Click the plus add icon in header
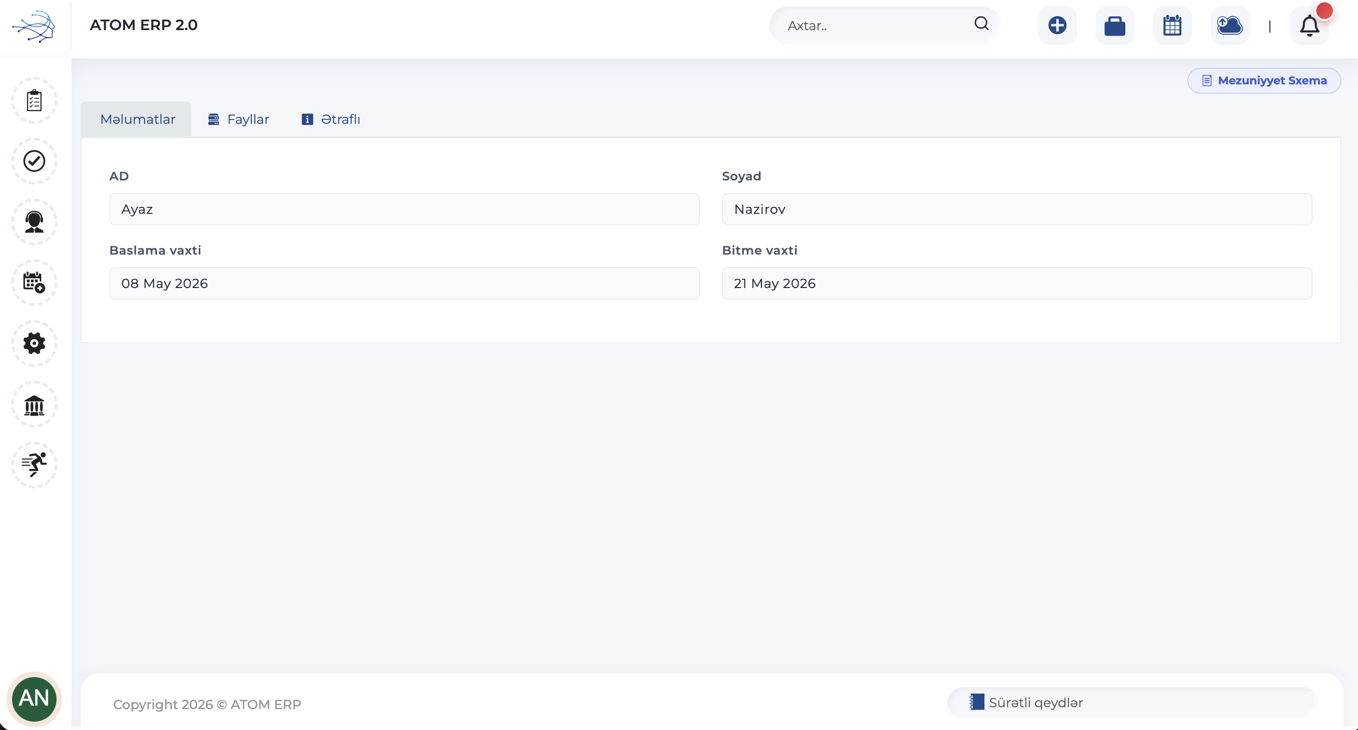Image resolution: width=1358 pixels, height=730 pixels. click(x=1057, y=26)
